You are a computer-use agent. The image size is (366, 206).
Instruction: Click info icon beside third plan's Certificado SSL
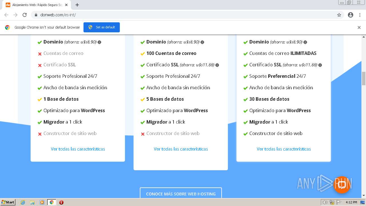[320, 65]
